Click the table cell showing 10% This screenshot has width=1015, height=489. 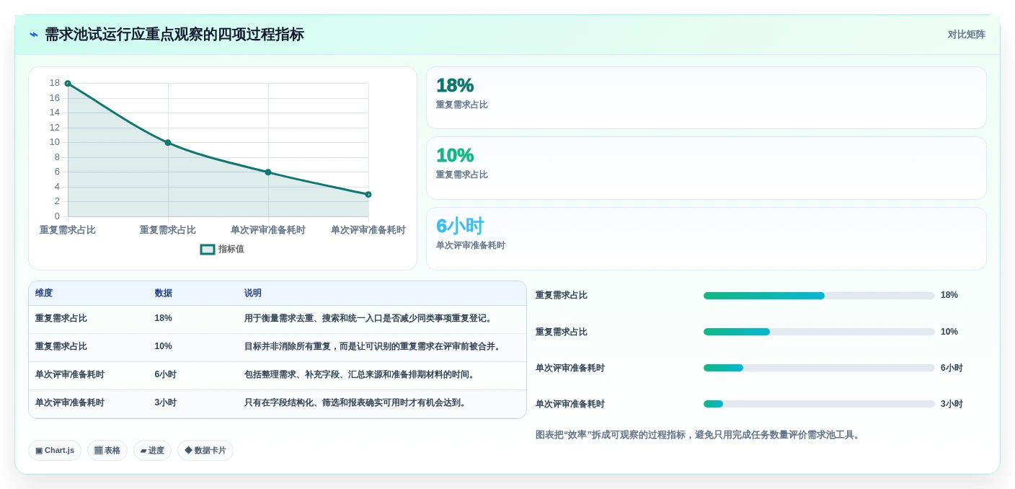pos(163,346)
